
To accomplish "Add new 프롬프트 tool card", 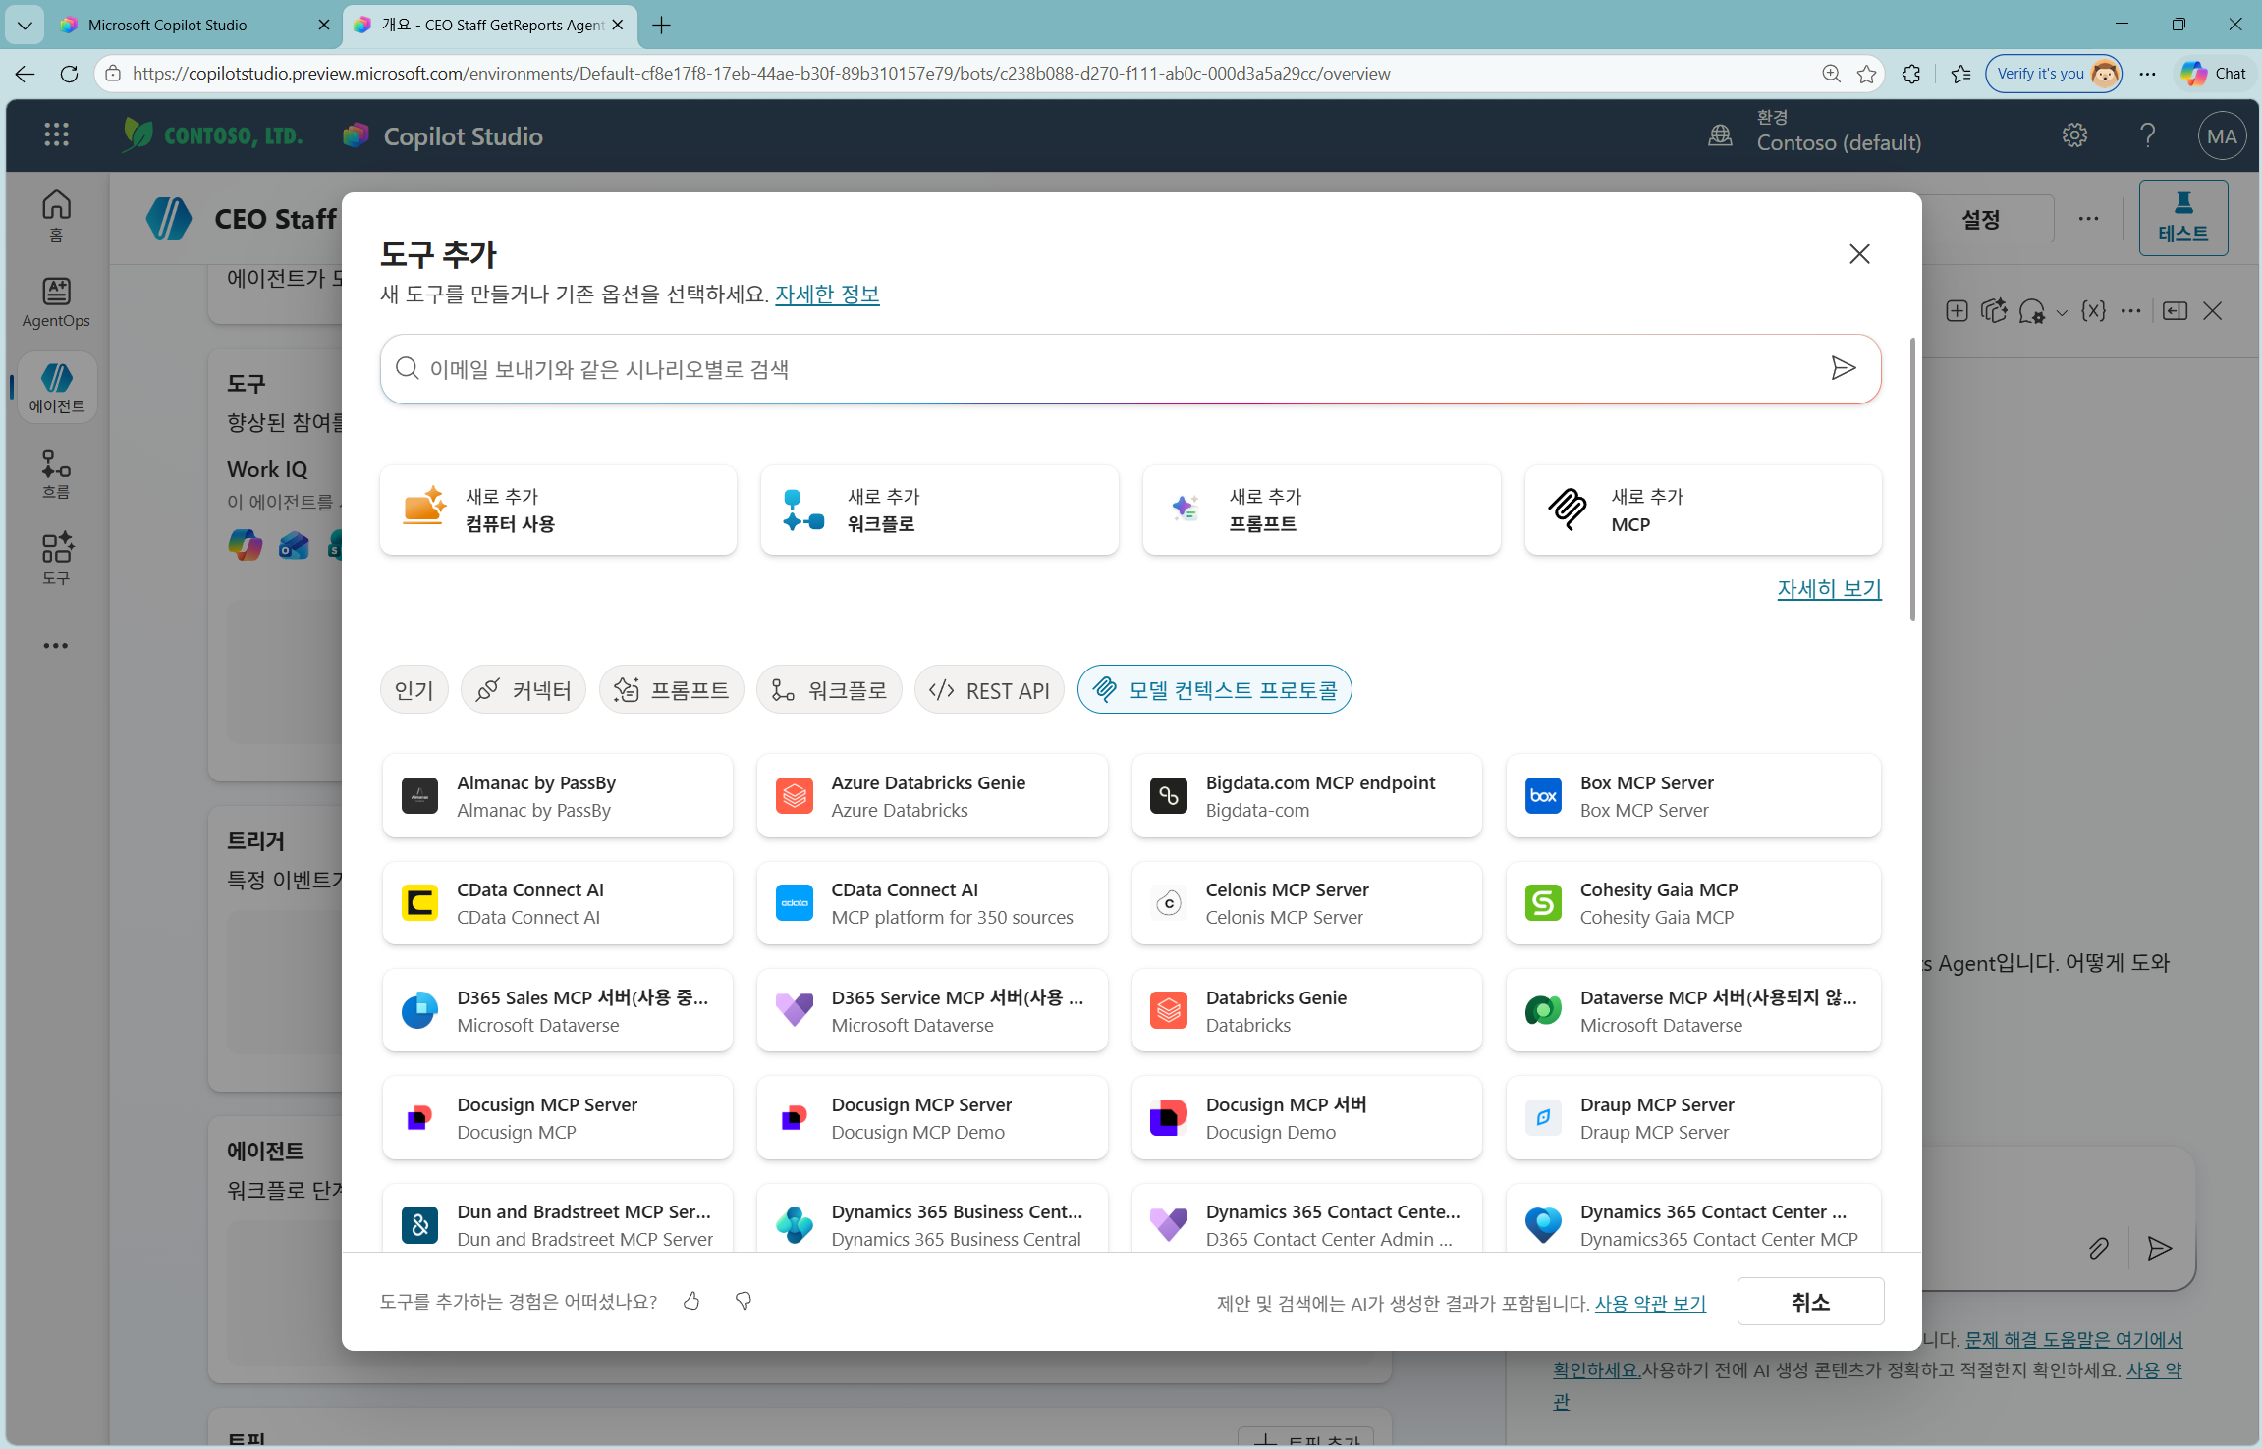I will [x=1321, y=510].
